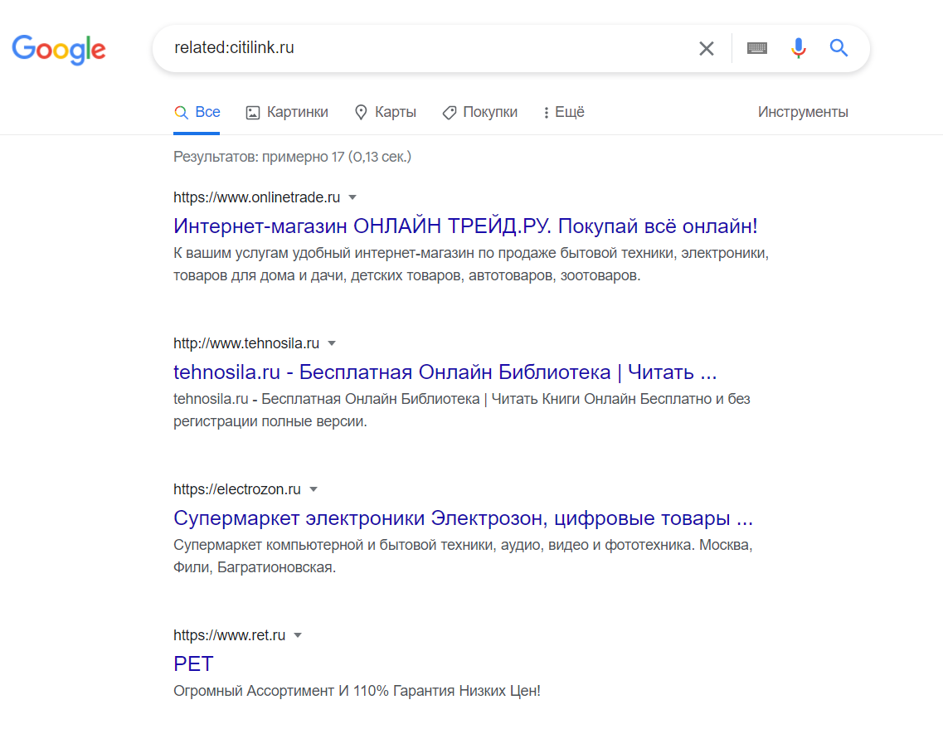Select the Все tab
The height and width of the screenshot is (729, 943).
(x=197, y=112)
